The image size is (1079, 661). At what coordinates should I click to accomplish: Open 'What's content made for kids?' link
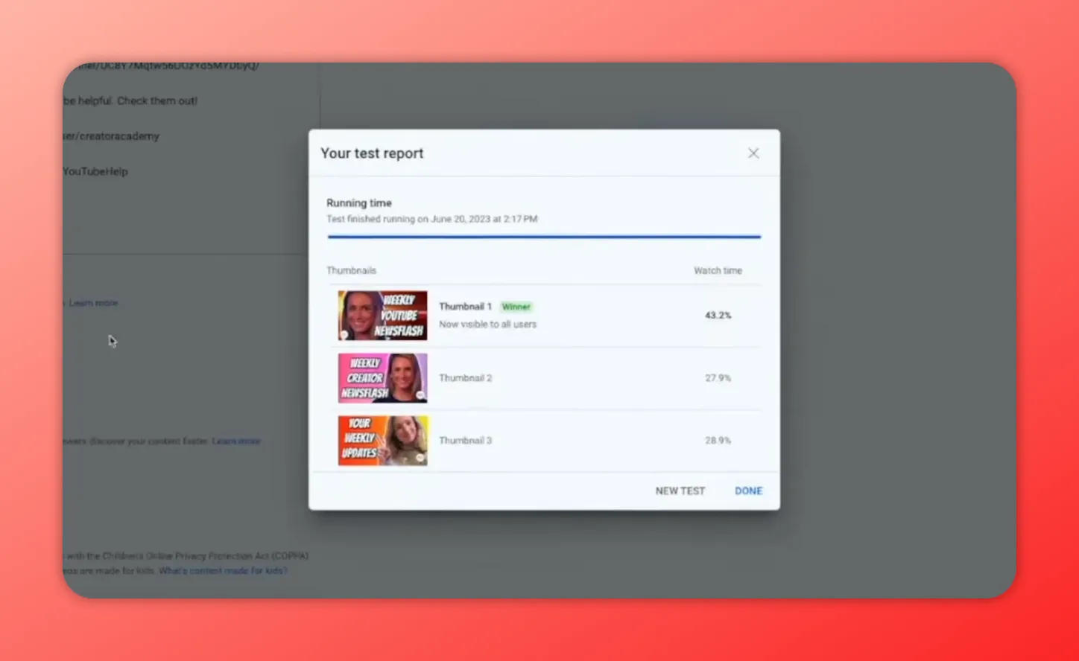[223, 571]
